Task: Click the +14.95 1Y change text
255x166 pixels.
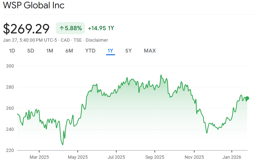Action: (101, 28)
